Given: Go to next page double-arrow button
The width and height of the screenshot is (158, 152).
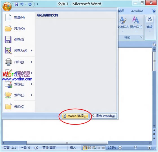Looking at the screenshot, I should point(154,138).
